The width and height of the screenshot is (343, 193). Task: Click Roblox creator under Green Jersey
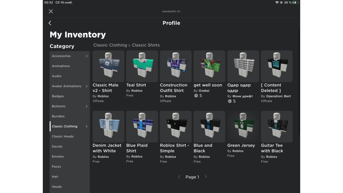[238, 151]
